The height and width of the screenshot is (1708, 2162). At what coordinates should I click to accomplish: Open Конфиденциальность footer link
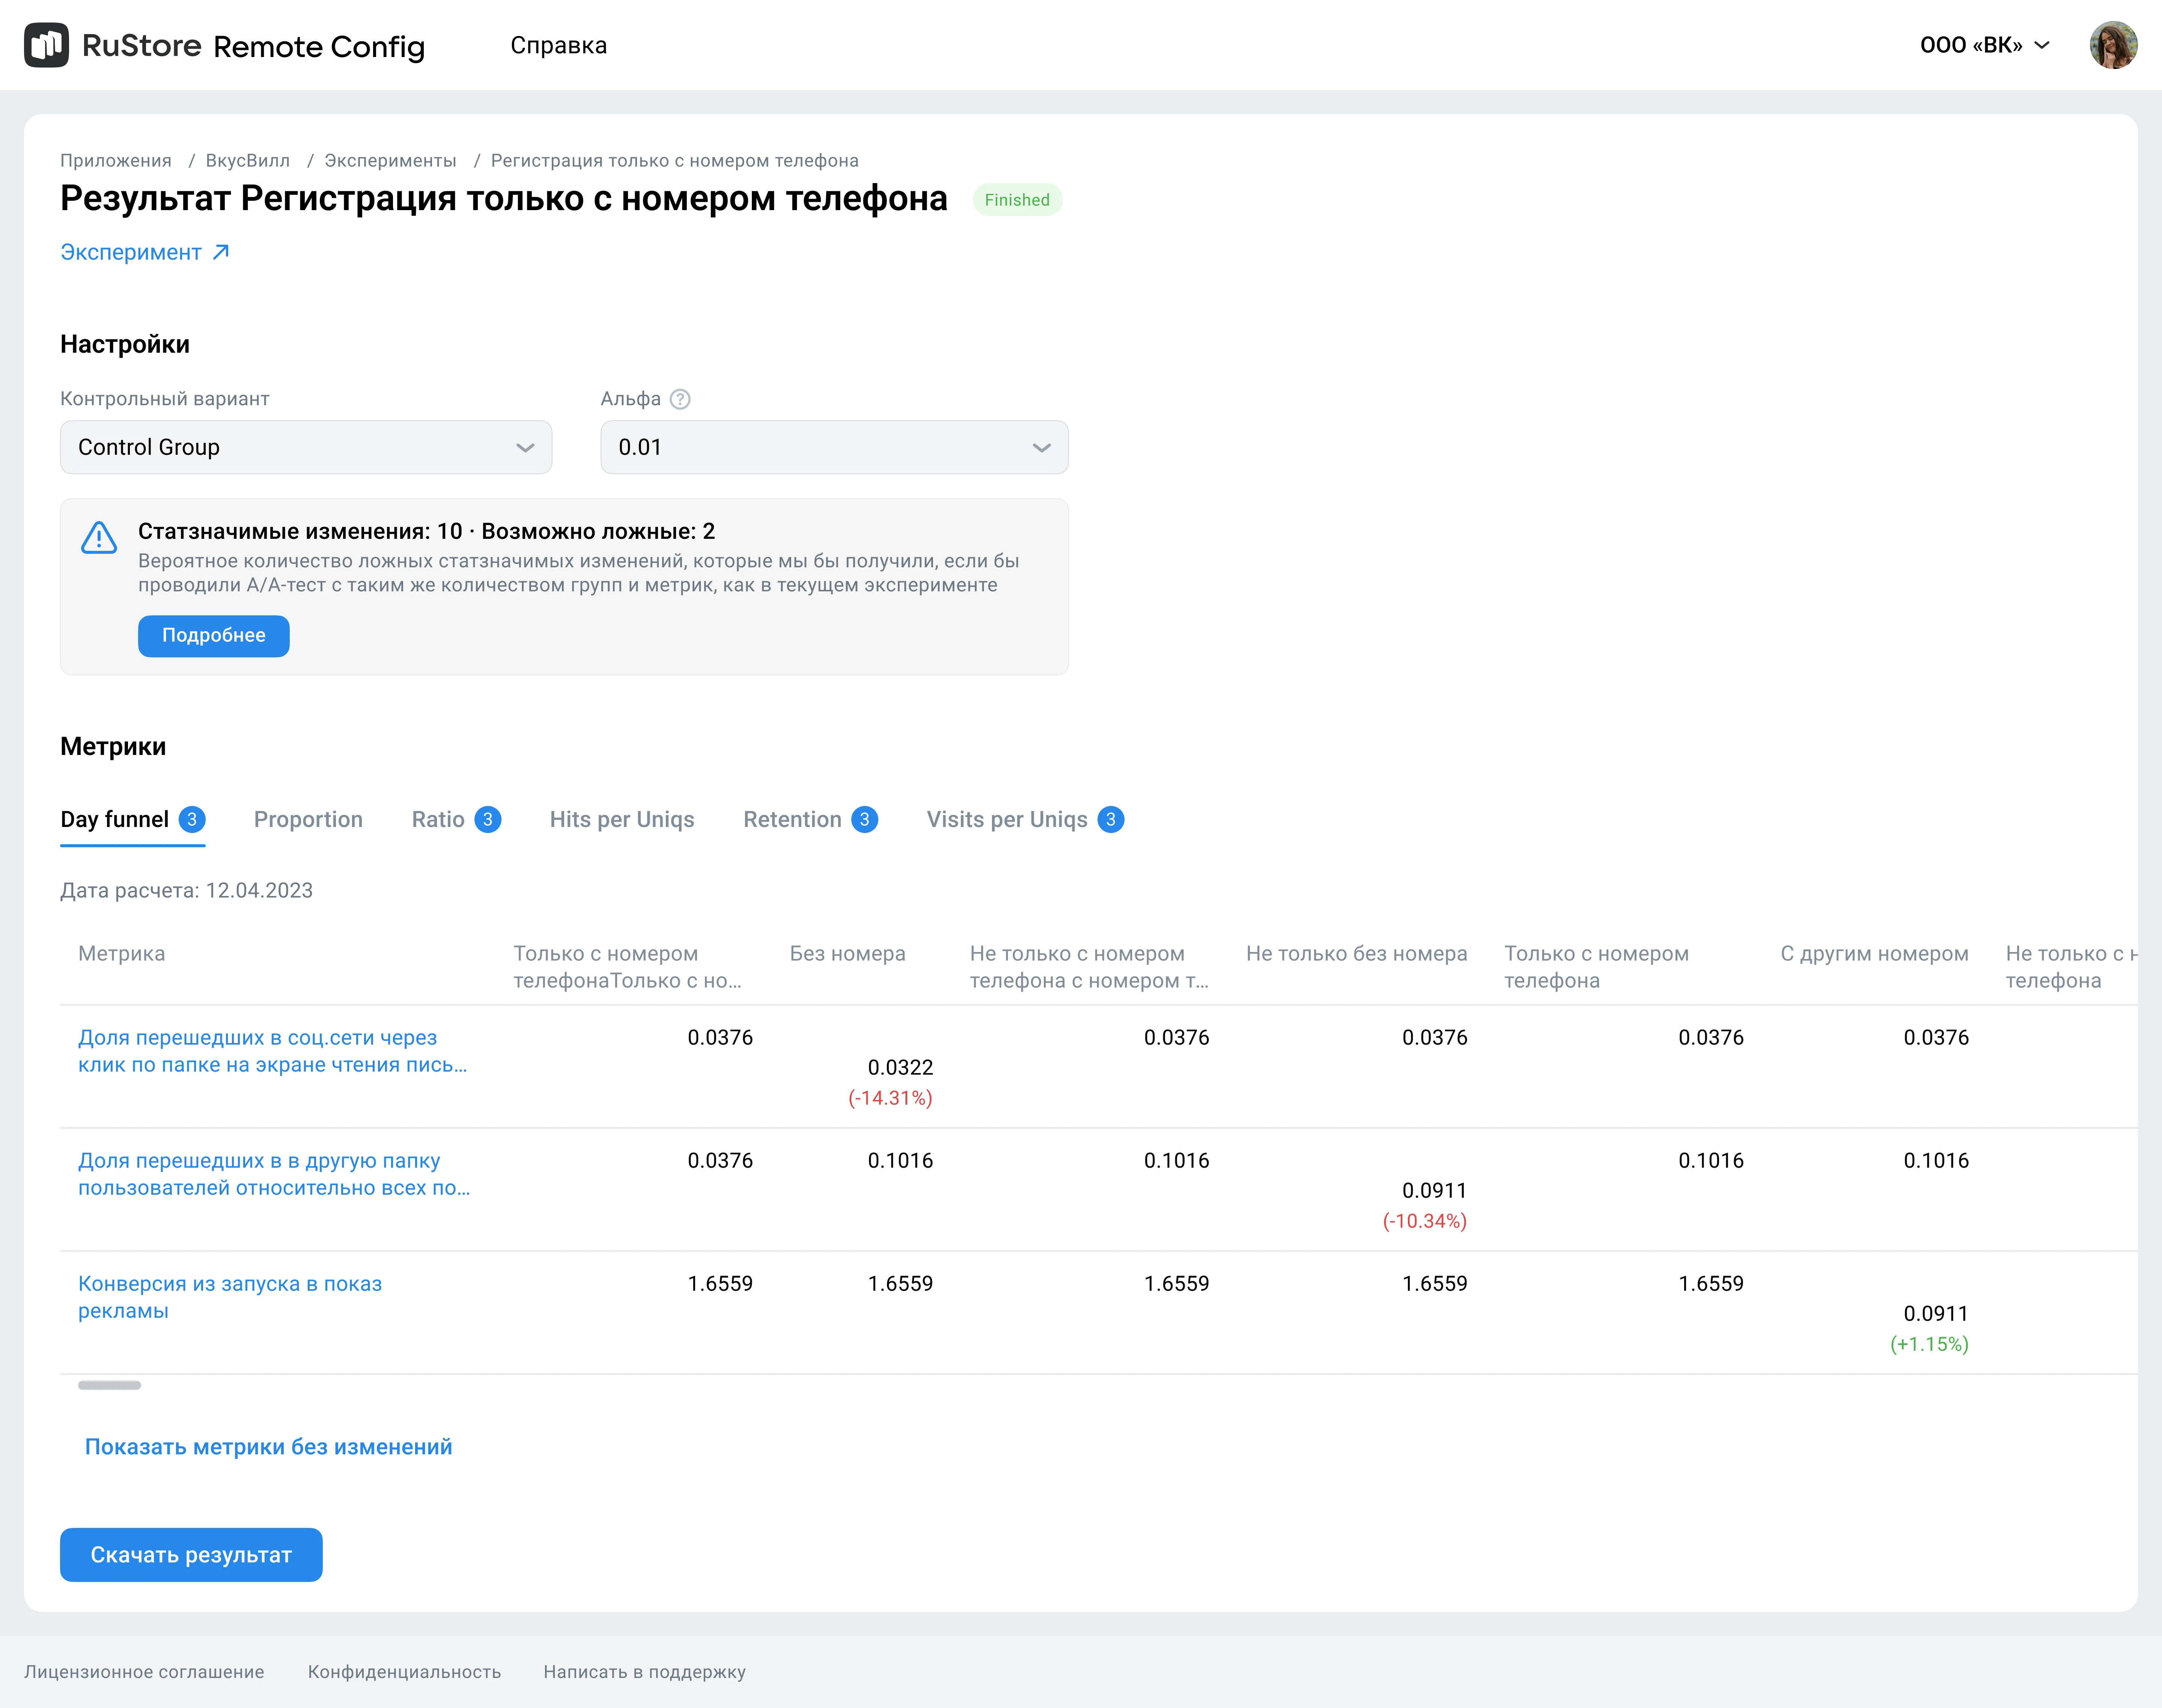tap(404, 1672)
